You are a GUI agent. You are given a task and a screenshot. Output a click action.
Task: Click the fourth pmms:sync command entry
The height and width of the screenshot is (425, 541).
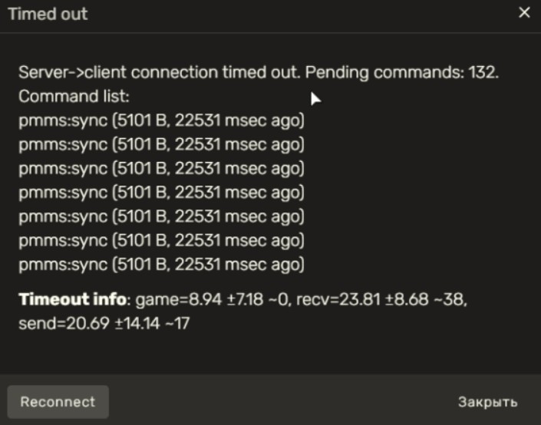click(161, 193)
